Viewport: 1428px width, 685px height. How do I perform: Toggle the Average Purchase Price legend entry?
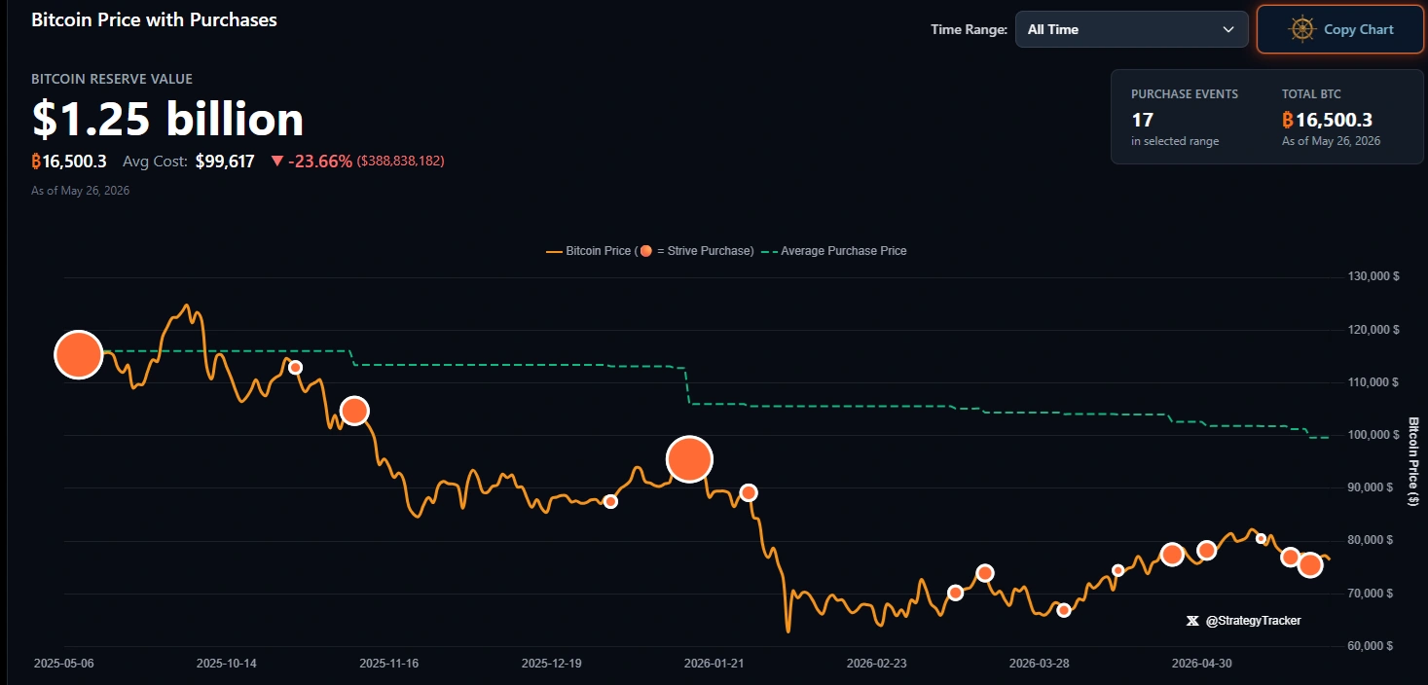pos(833,251)
